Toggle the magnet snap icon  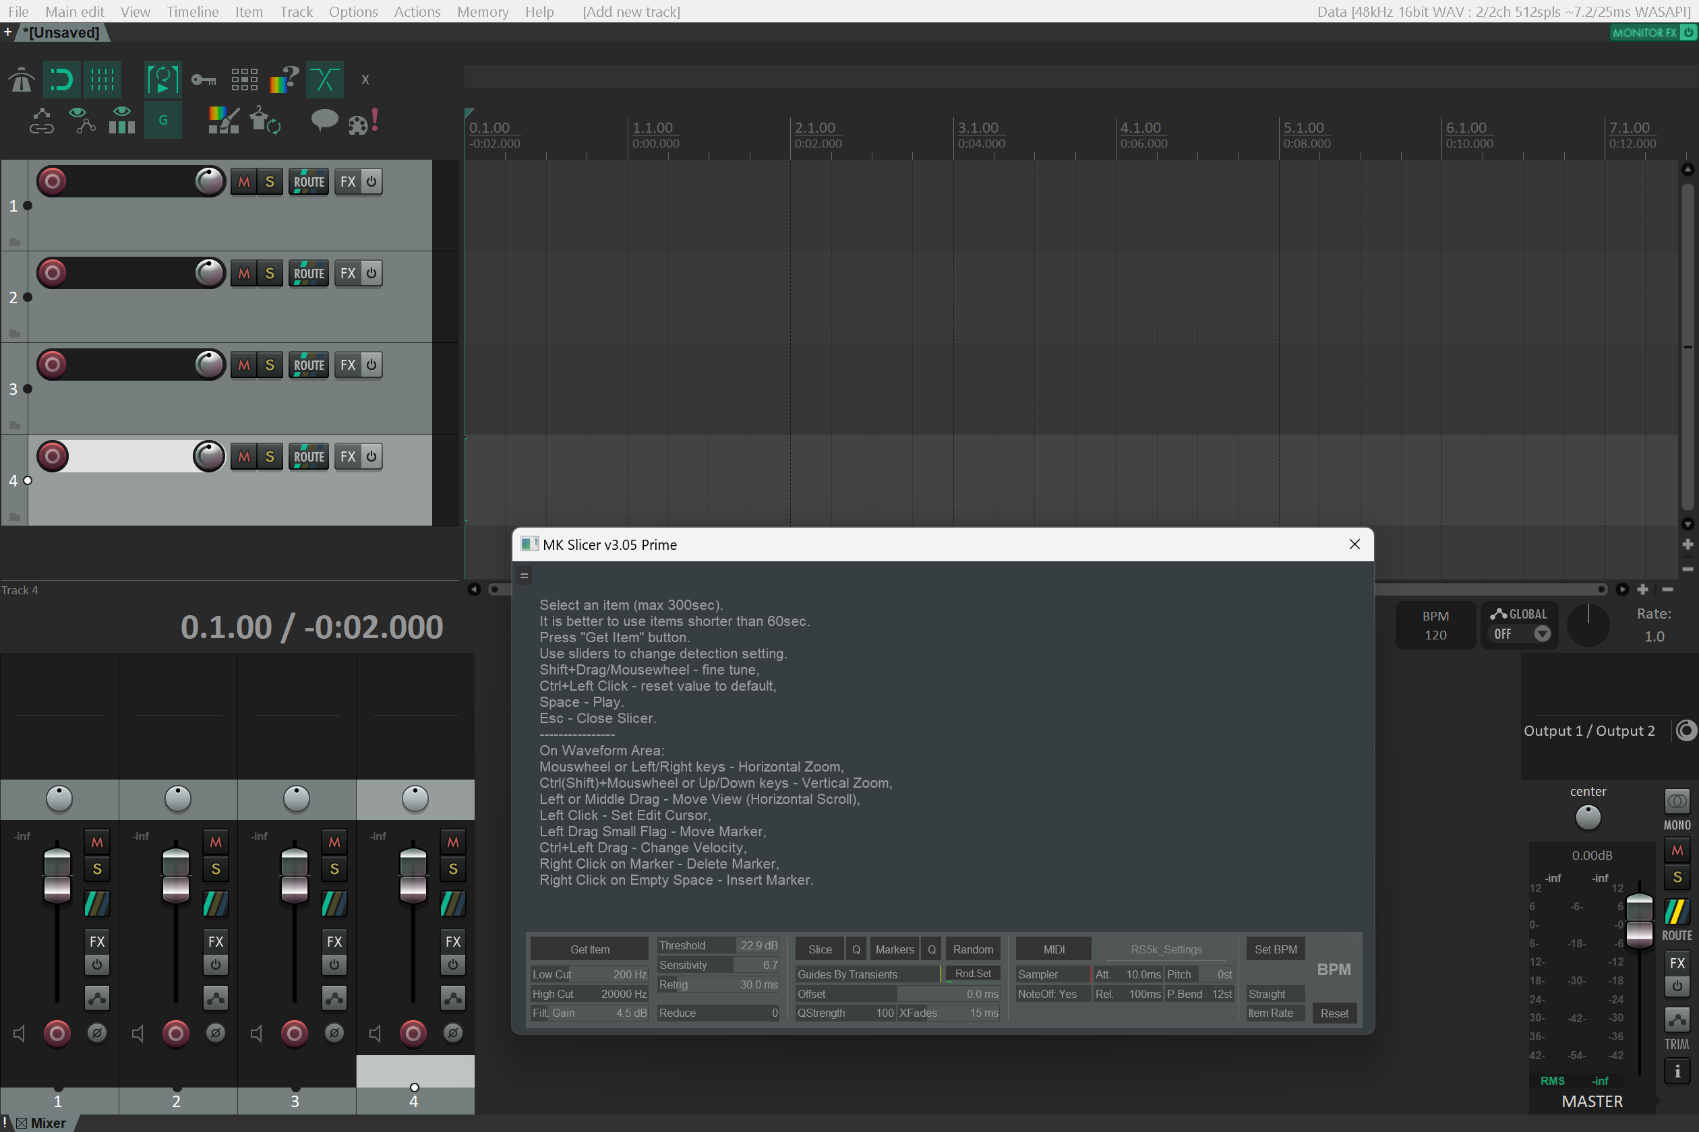point(61,80)
